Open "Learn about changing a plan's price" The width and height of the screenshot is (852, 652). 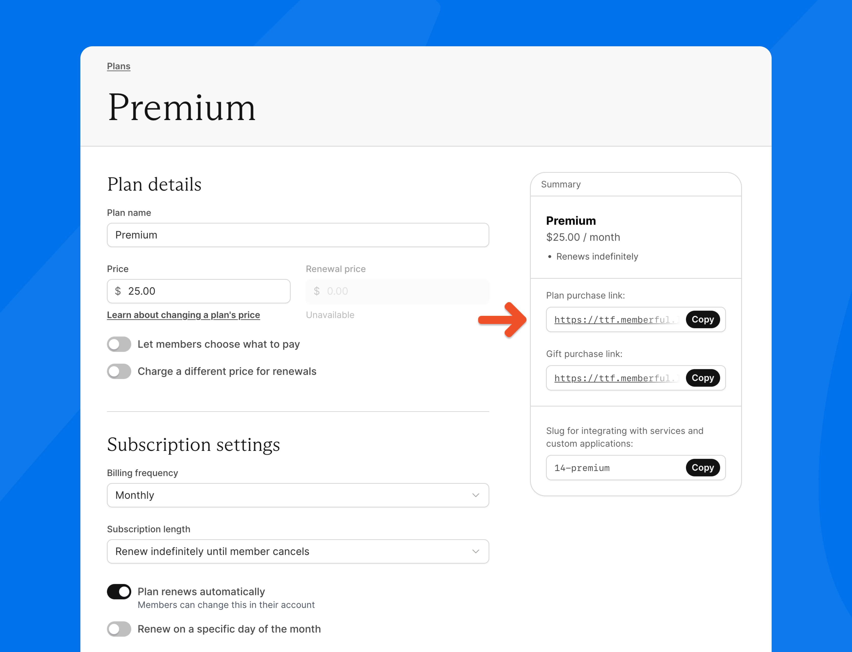click(184, 315)
